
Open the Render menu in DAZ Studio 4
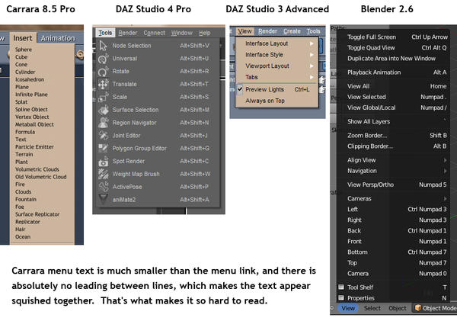(x=128, y=33)
